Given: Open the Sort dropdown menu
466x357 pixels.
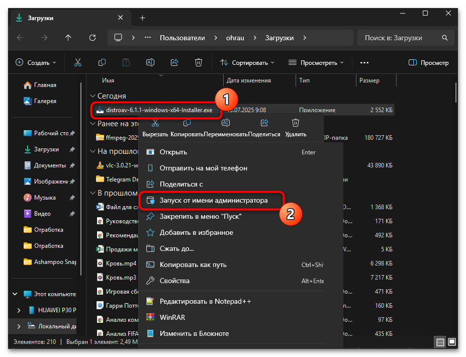Looking at the screenshot, I should [x=247, y=62].
